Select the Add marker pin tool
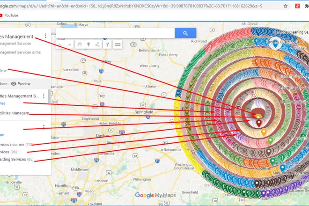Viewport: 309px width, 206px height. [x=88, y=44]
